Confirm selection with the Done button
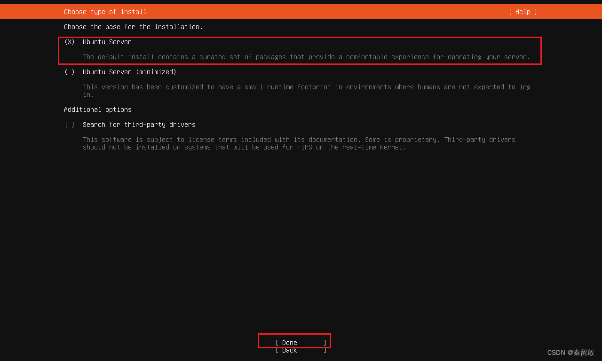Screen dimensions: 602x361 pyautogui.click(x=301, y=343)
